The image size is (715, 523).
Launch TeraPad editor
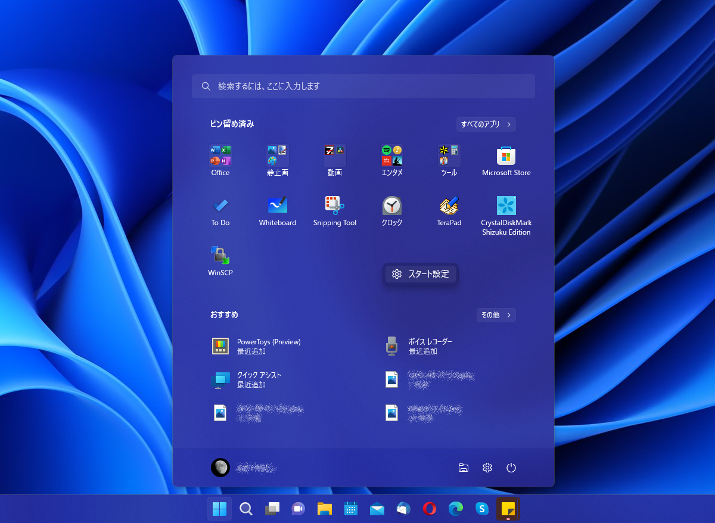coord(449,211)
